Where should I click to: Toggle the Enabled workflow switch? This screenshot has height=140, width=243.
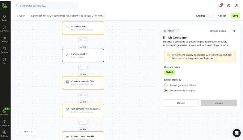point(210,16)
